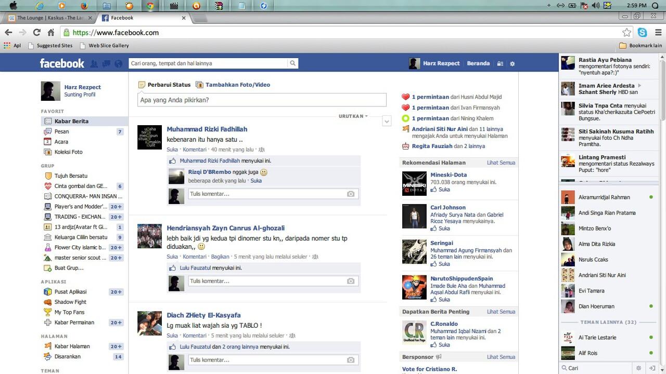Image resolution: width=666 pixels, height=374 pixels.
Task: Click the Facebook logo in header
Action: coord(62,63)
